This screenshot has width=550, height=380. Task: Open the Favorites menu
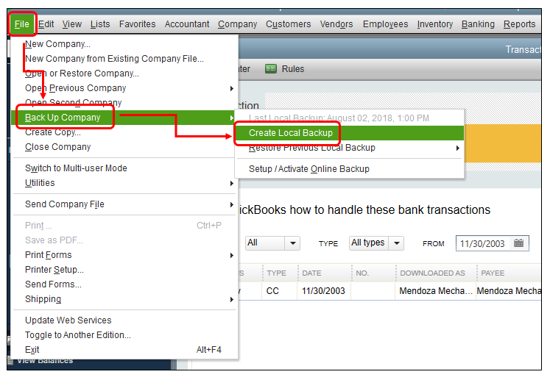(x=137, y=24)
